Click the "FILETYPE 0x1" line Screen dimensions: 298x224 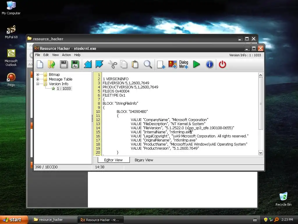pyautogui.click(x=114, y=95)
